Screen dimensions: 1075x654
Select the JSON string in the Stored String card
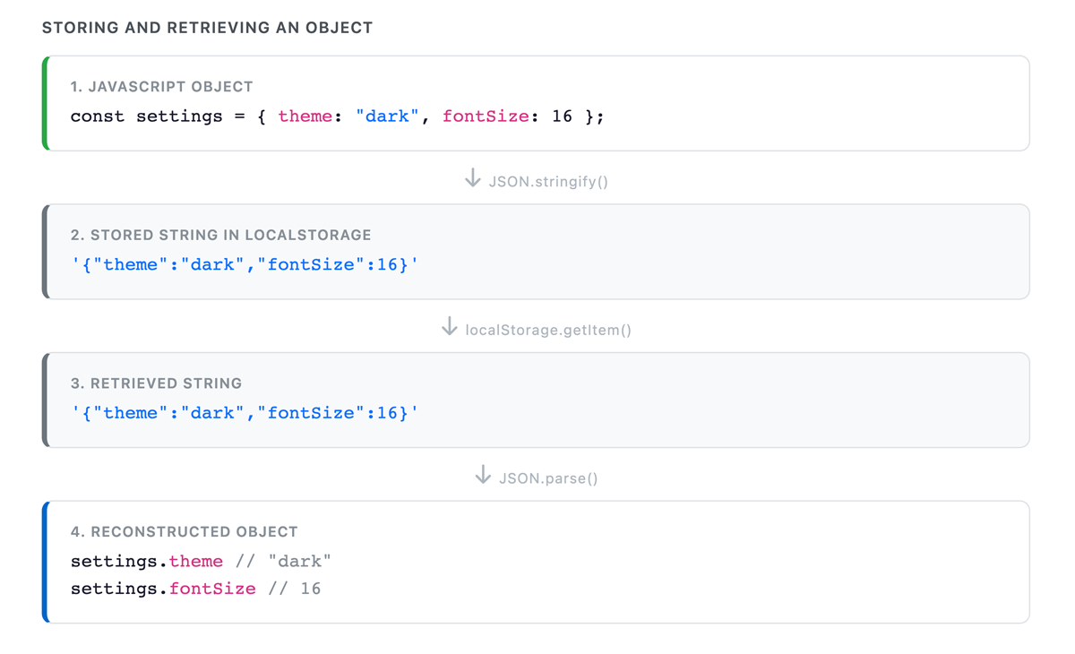pos(245,264)
